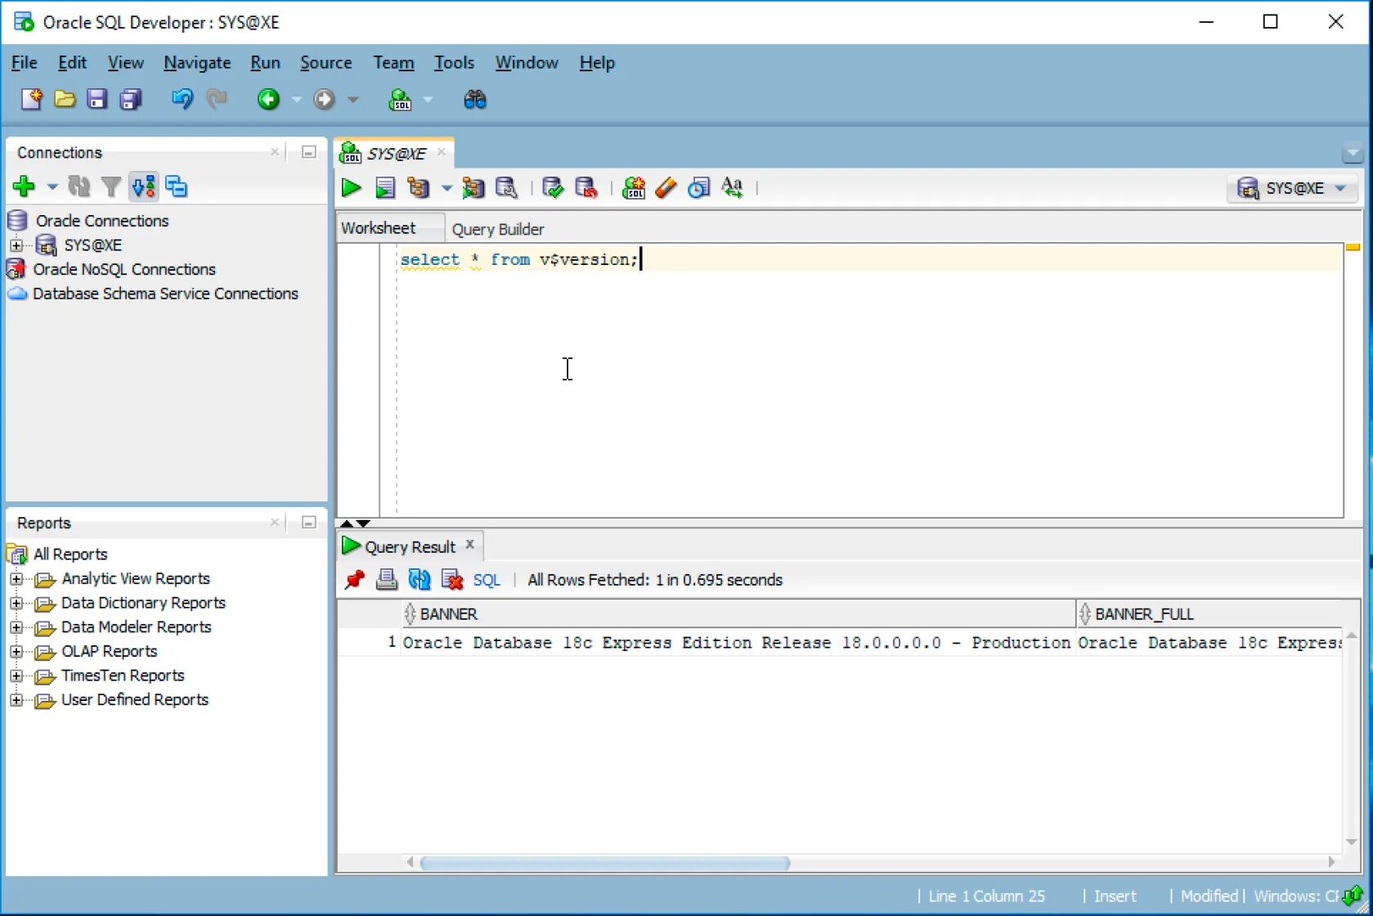Refresh the Connections tree

(x=79, y=187)
